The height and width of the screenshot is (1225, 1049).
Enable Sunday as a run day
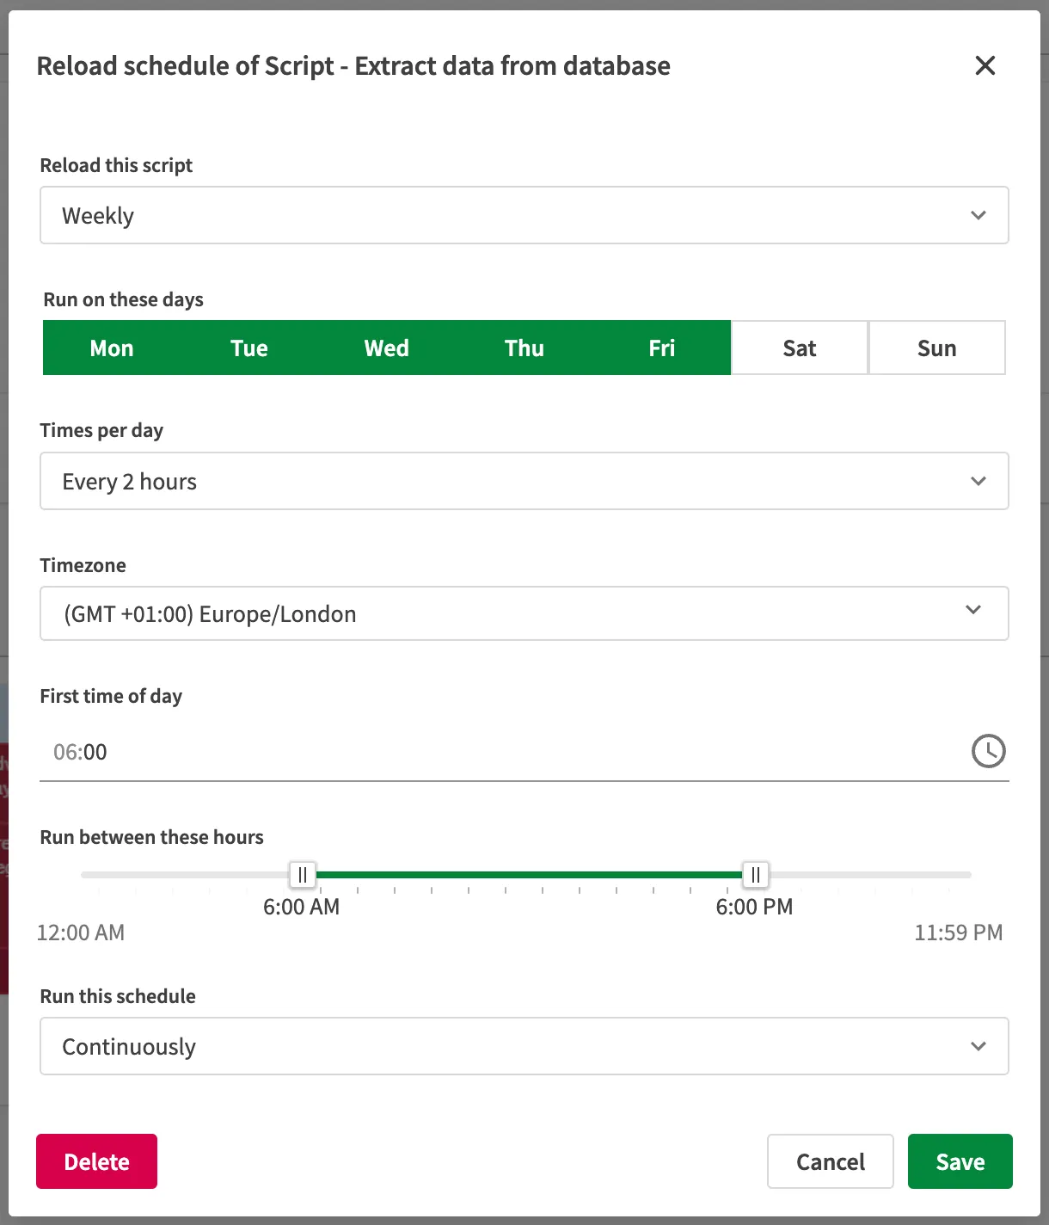(936, 348)
